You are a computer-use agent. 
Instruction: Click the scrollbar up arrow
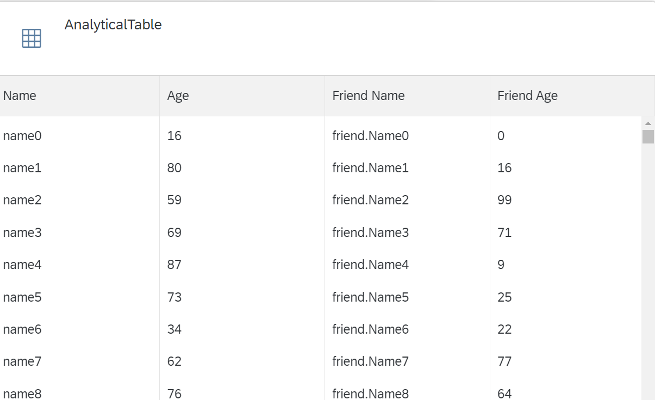[x=648, y=124]
